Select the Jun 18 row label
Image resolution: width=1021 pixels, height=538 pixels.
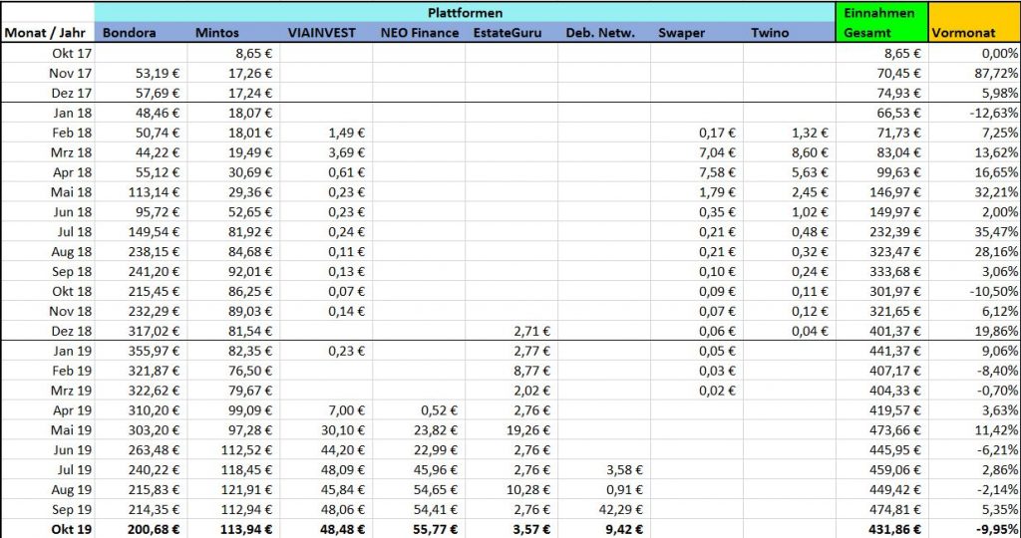point(48,212)
